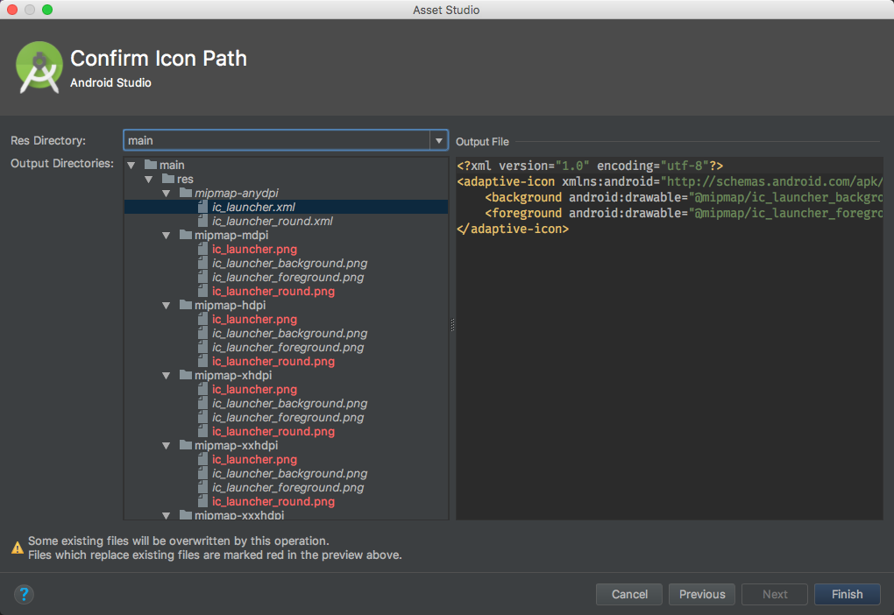
Task: Click file icon of ic_launcher.png under mipmap-mdpi
Action: tap(203, 249)
